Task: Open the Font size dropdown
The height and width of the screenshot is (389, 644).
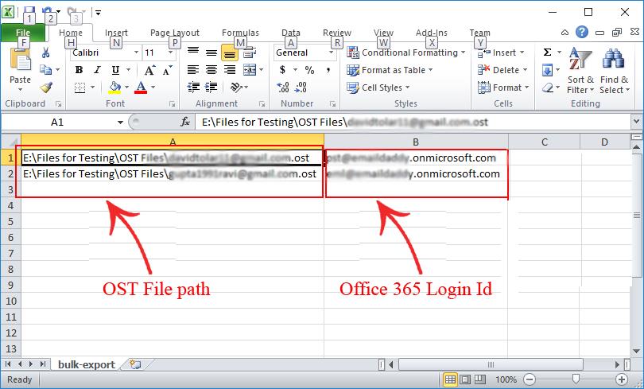Action: click(170, 53)
